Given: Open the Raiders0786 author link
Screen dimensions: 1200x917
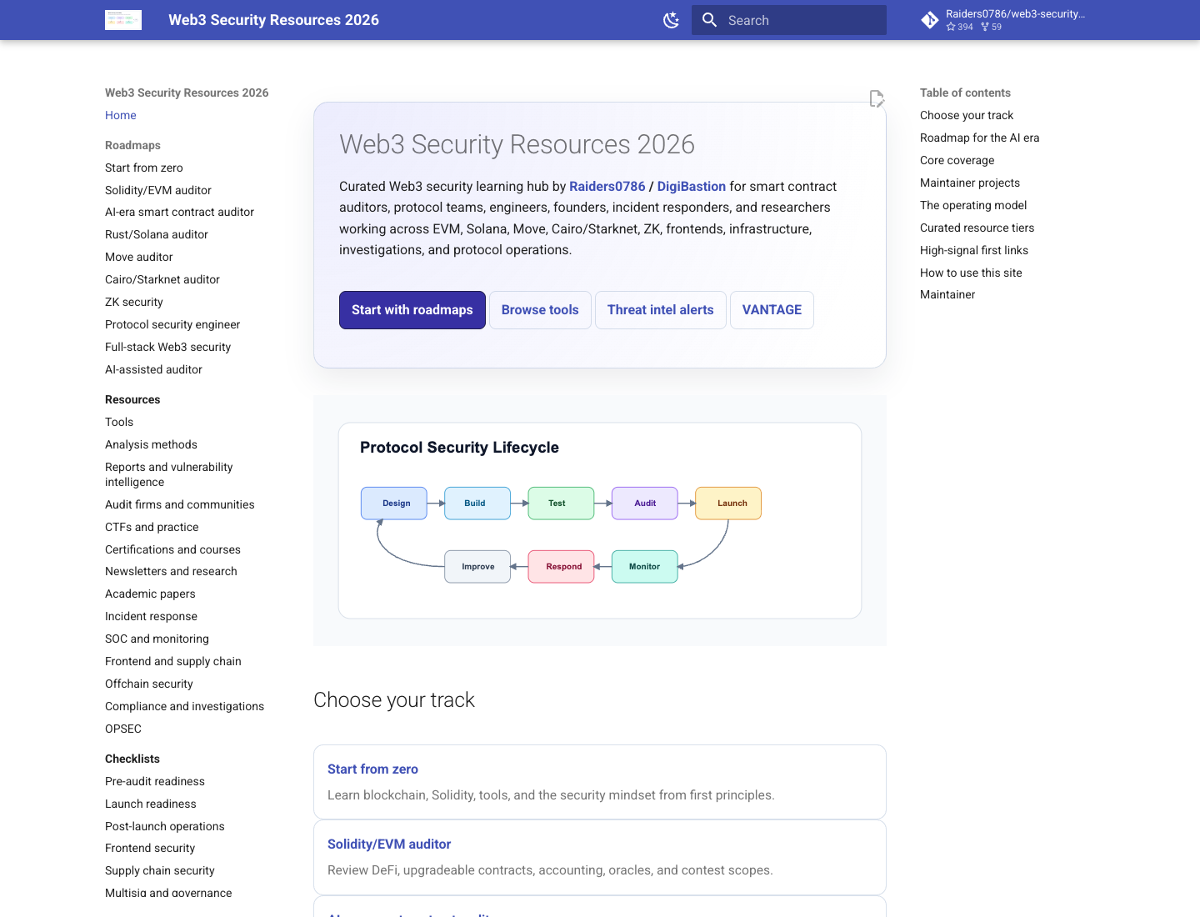Looking at the screenshot, I should tap(607, 187).
